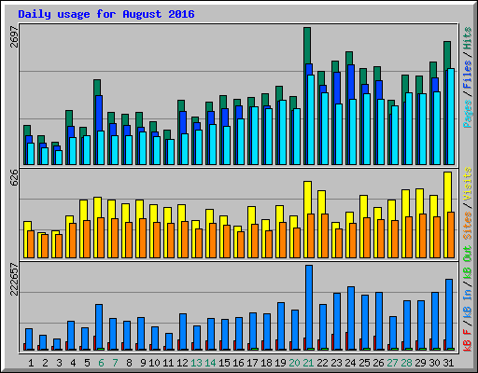The width and height of the screenshot is (478, 373).
Task: Click the Sites legend label
Action: point(468,226)
